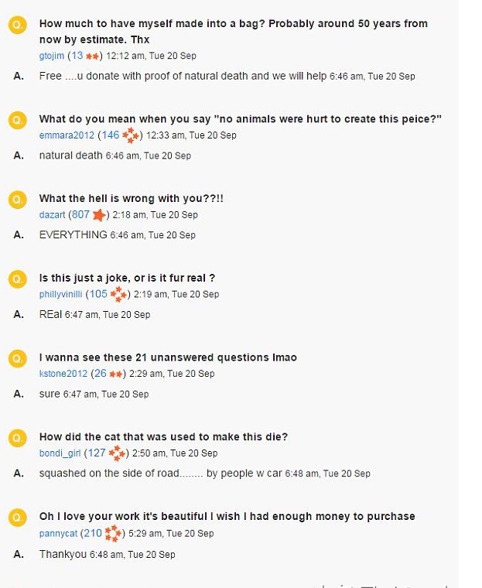This screenshot has height=588, width=482.
Task: Open gtojim's user profile
Action: (53, 56)
